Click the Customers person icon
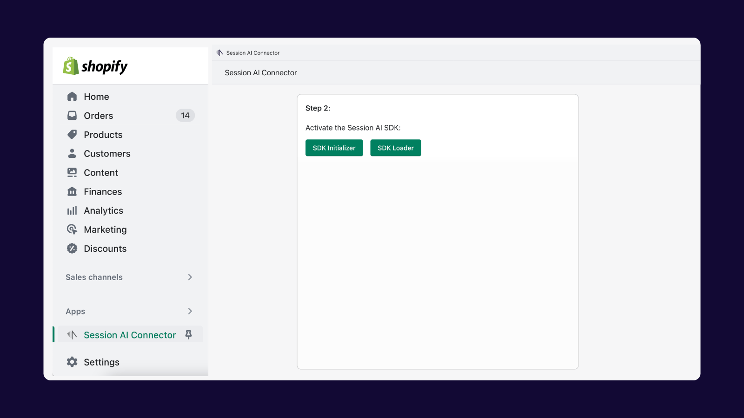 [x=72, y=153]
